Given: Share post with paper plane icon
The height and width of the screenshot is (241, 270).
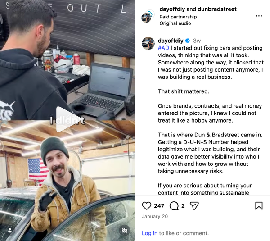Looking at the screenshot, I should pos(194,206).
